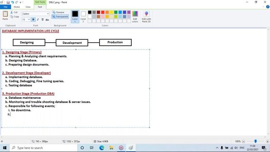The image size is (270, 152).
Task: Toggle Strikethrough formatting
Action: pos(47,19)
